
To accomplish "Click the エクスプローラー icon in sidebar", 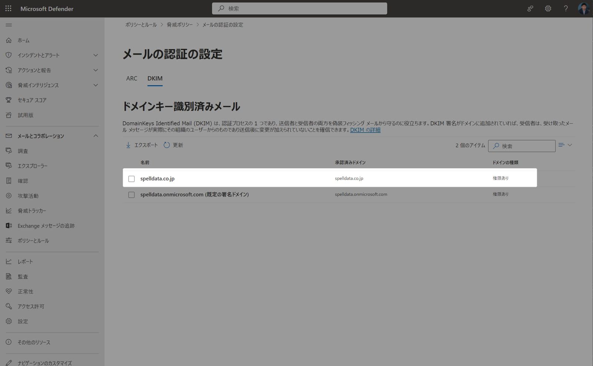I will pos(9,166).
